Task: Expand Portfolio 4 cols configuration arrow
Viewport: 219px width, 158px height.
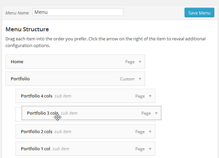Action: [x=150, y=96]
